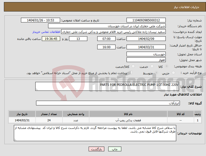Click the کد کالا column header
The height and width of the screenshot is (156, 206).
[x=181, y=114]
